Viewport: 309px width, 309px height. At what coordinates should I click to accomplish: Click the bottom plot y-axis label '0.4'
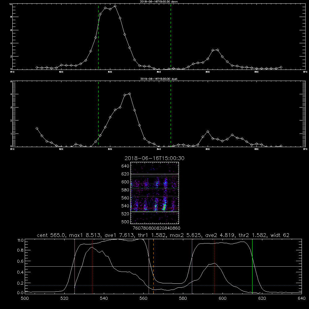(x=20, y=272)
